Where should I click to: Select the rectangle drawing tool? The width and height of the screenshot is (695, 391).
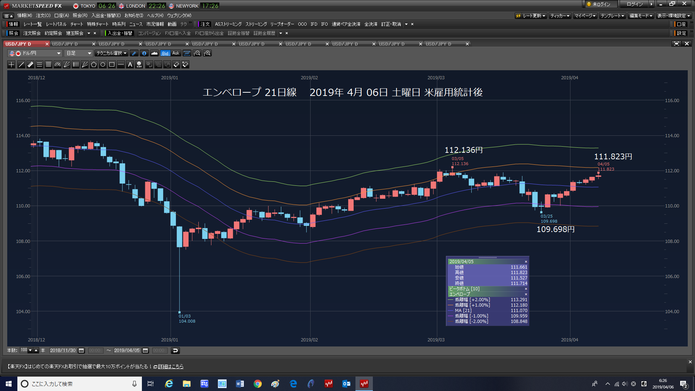pyautogui.click(x=112, y=64)
